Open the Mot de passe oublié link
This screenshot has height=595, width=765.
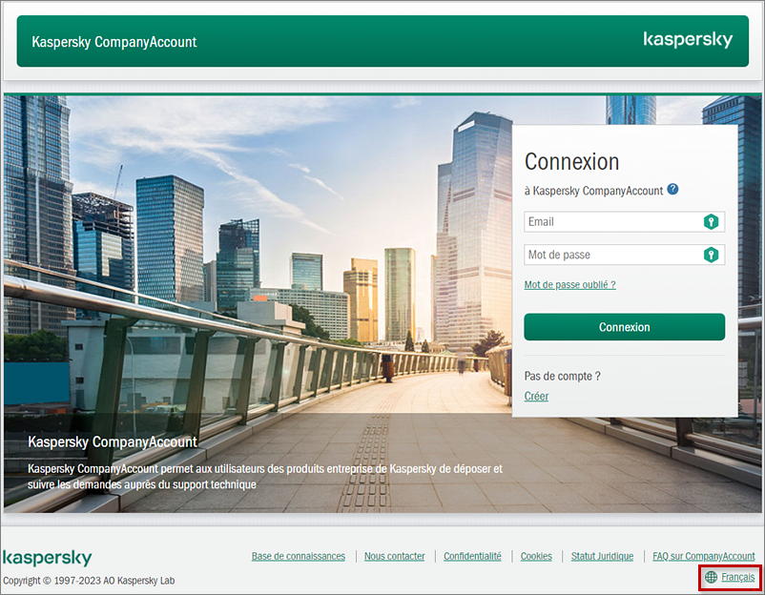tap(569, 284)
